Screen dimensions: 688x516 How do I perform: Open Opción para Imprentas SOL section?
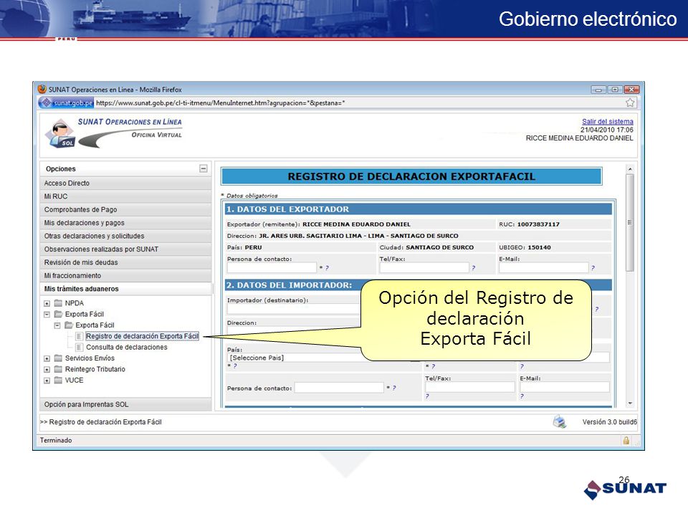[x=125, y=404]
